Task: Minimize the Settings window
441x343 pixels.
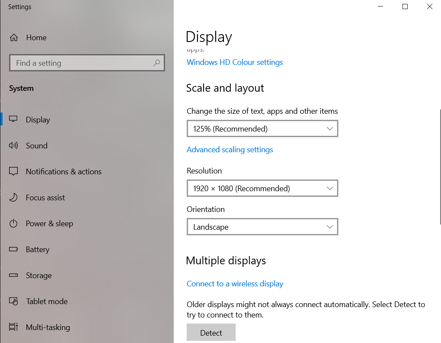Action: [x=380, y=6]
